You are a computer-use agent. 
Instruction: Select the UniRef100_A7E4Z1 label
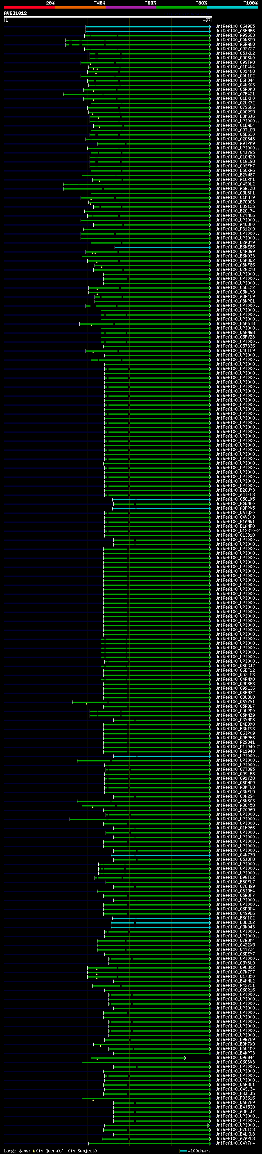tap(235, 94)
